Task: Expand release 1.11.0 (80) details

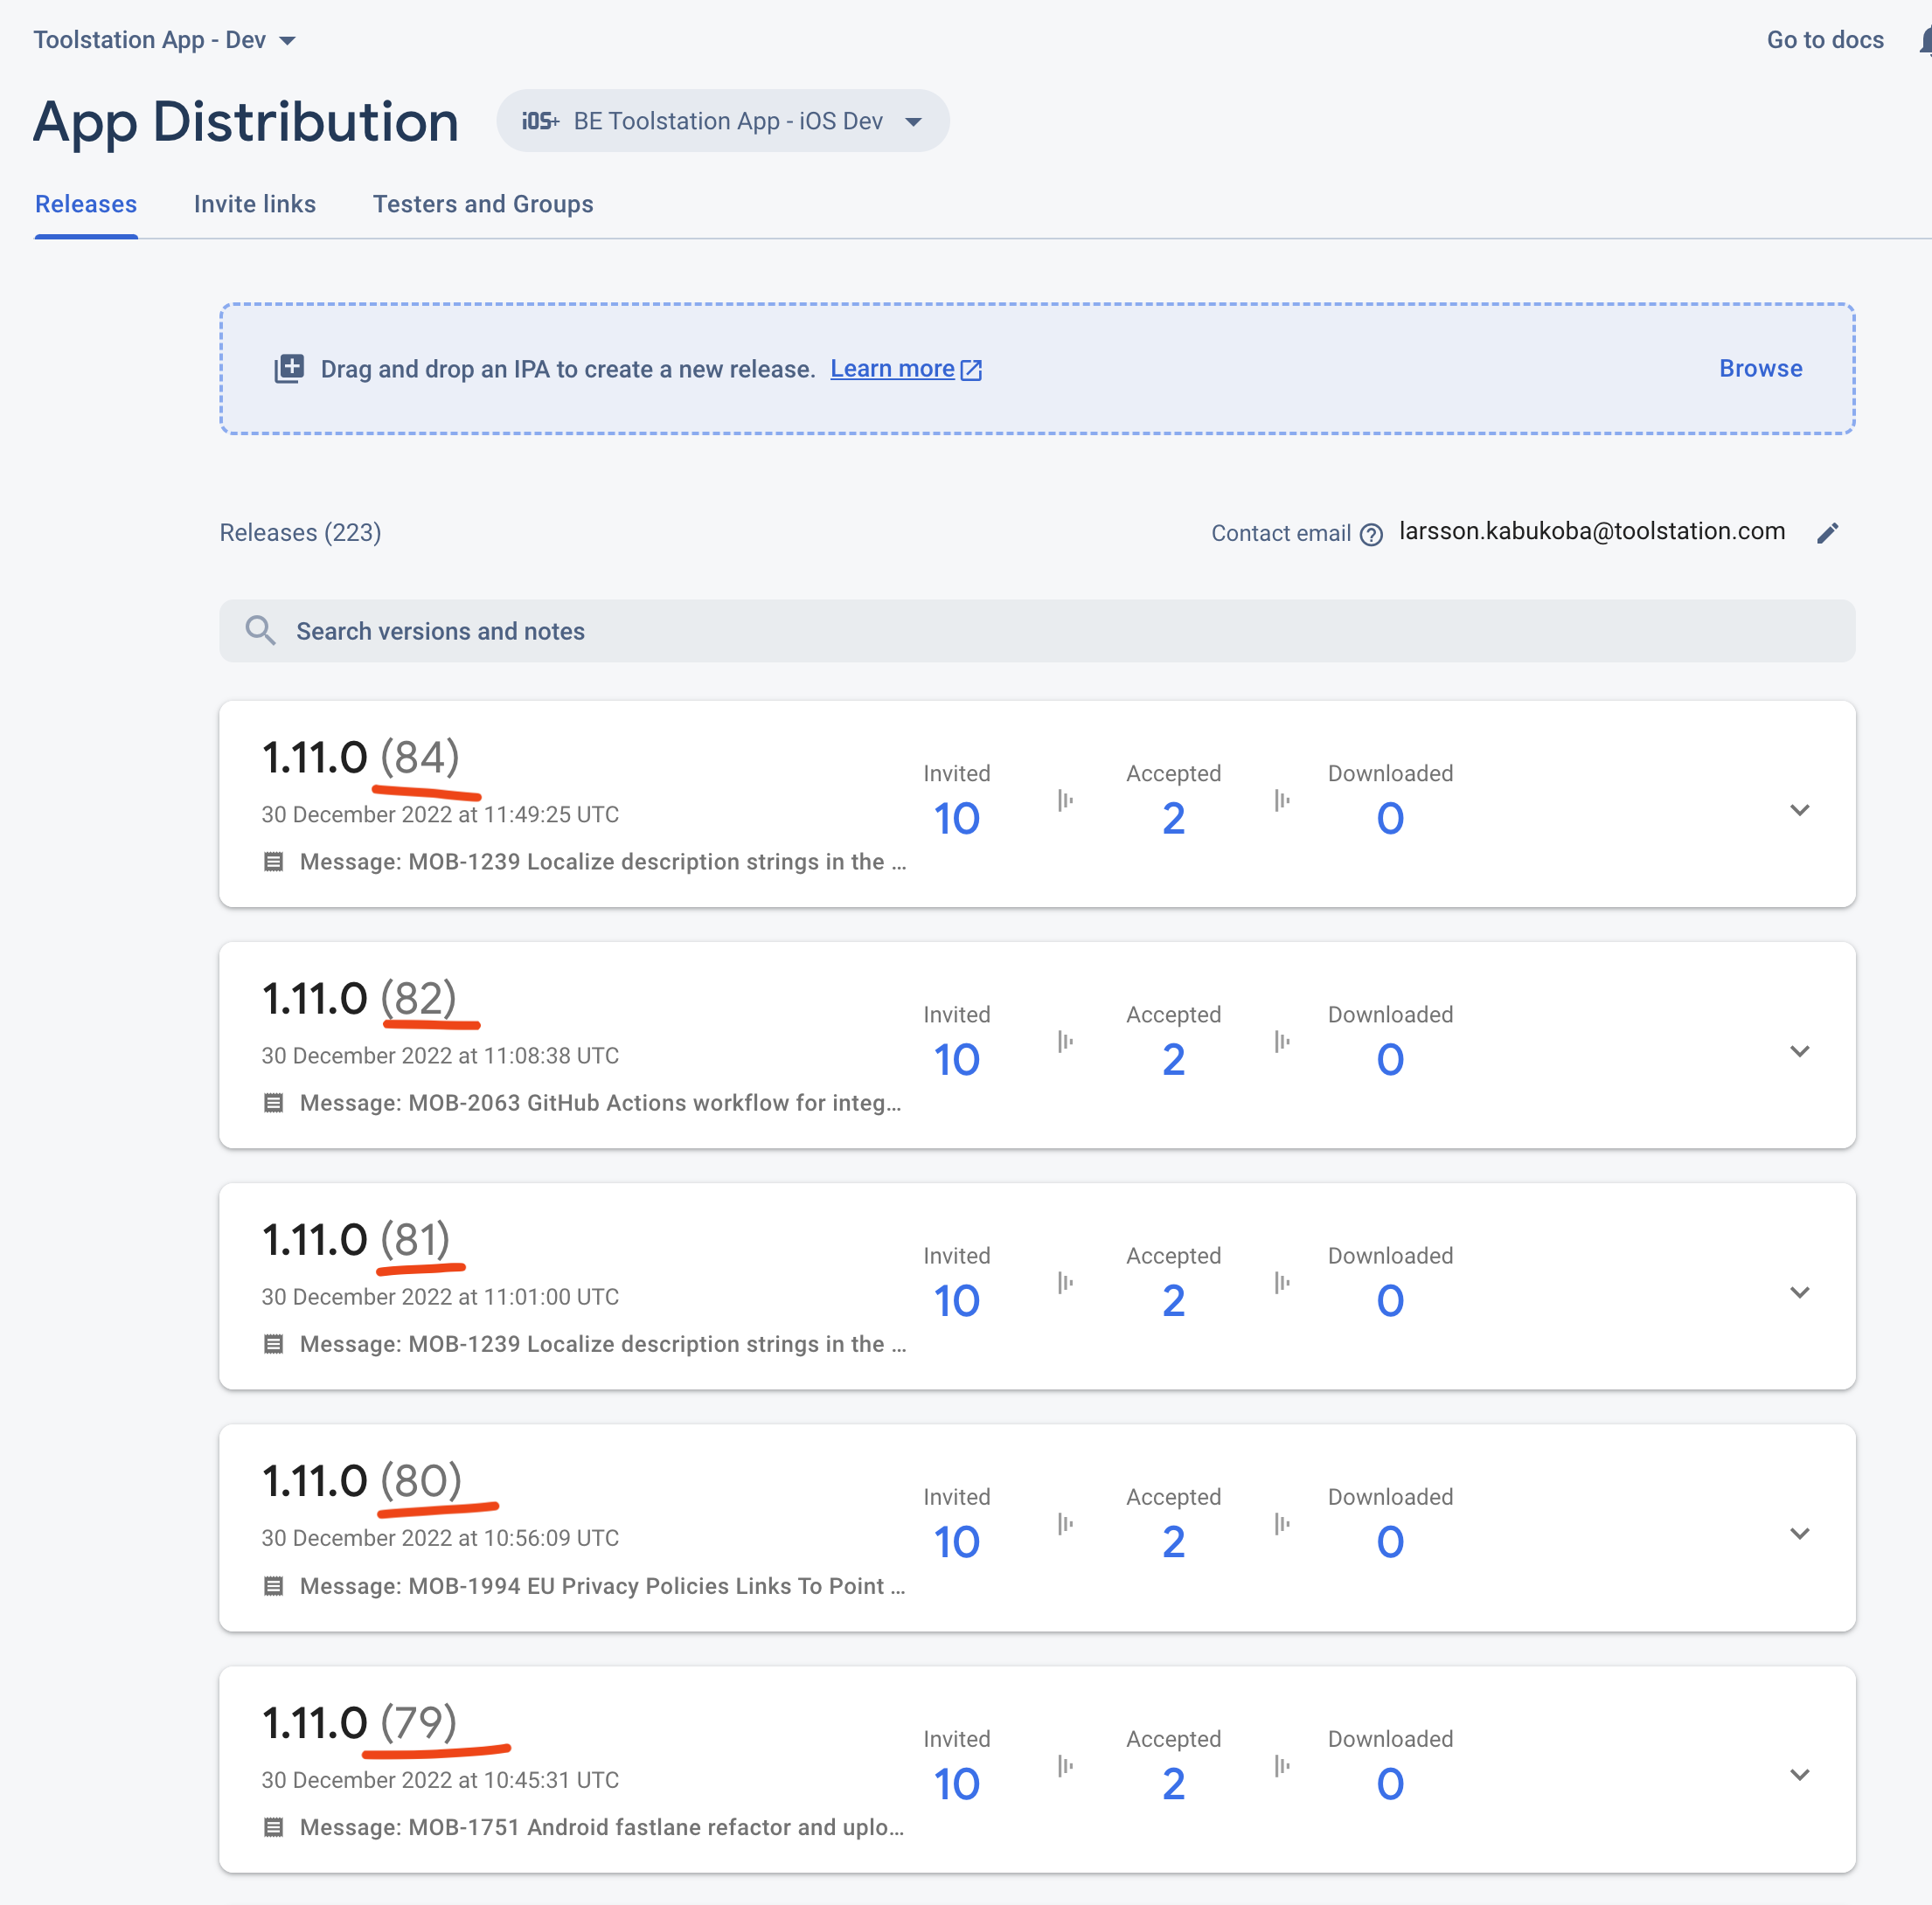Action: coord(1799,1534)
